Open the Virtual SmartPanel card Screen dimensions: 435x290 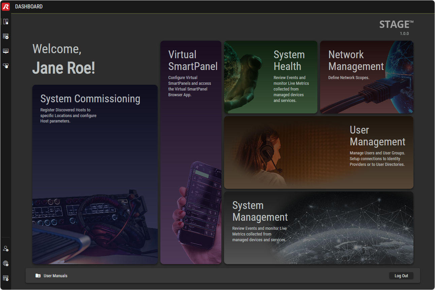[x=191, y=152]
